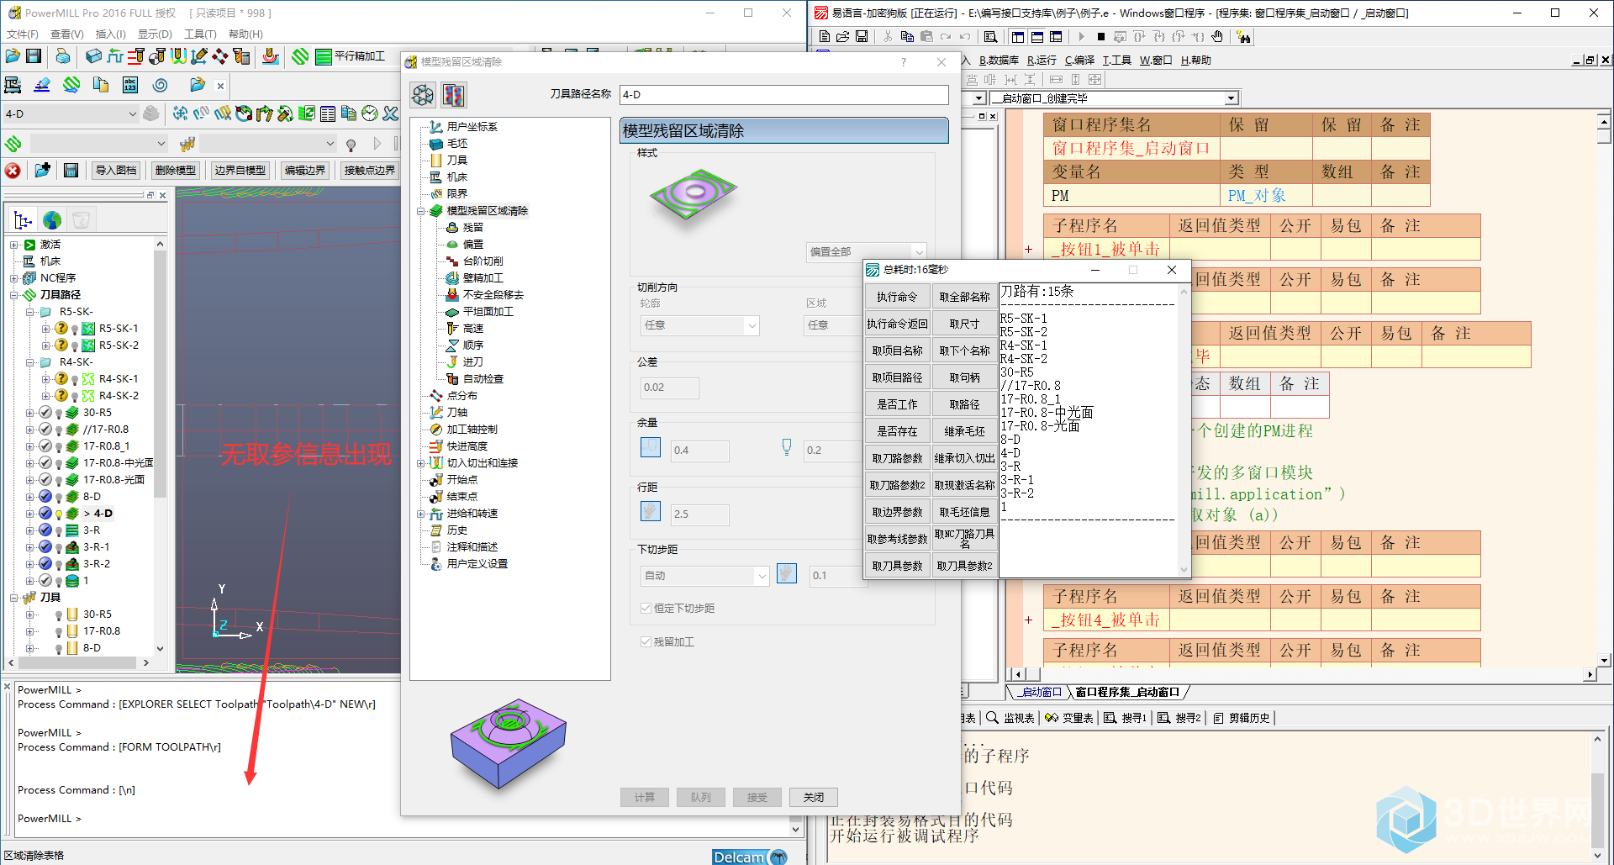
Task: Save project with PowerMILL floppy disk icon
Action: 34,56
